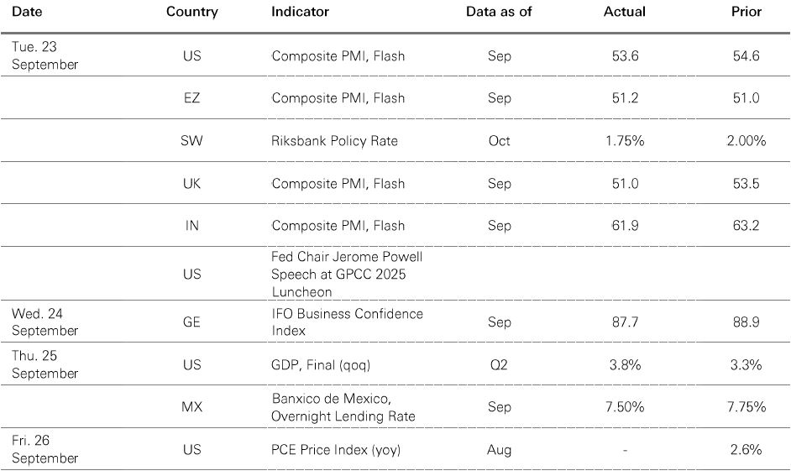
Task: Select the Riksbank Policy Rate indicator
Action: pos(334,140)
